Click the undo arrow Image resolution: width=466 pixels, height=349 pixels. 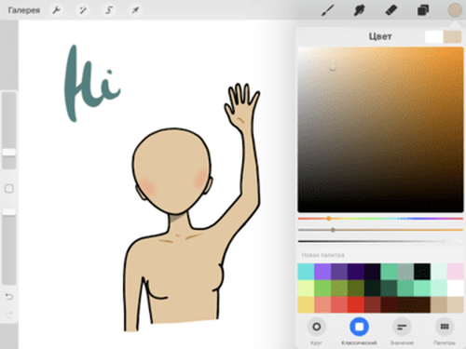[9, 297]
